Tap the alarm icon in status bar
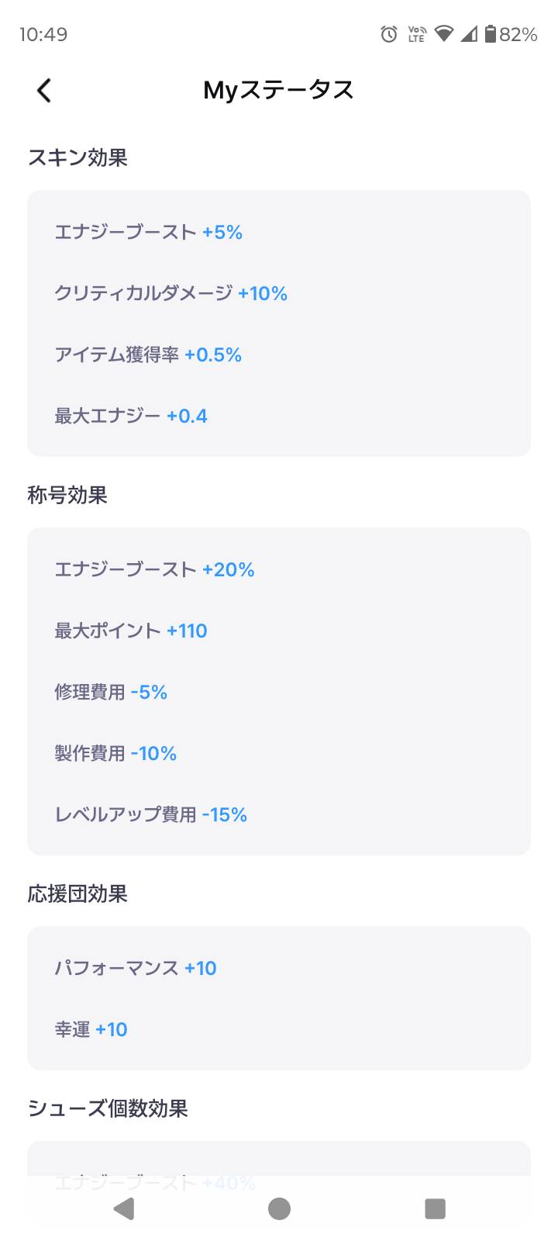Image resolution: width=558 pixels, height=1241 pixels. (x=389, y=34)
